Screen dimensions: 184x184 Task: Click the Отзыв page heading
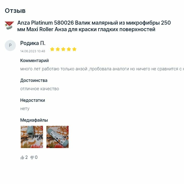[x=15, y=11]
